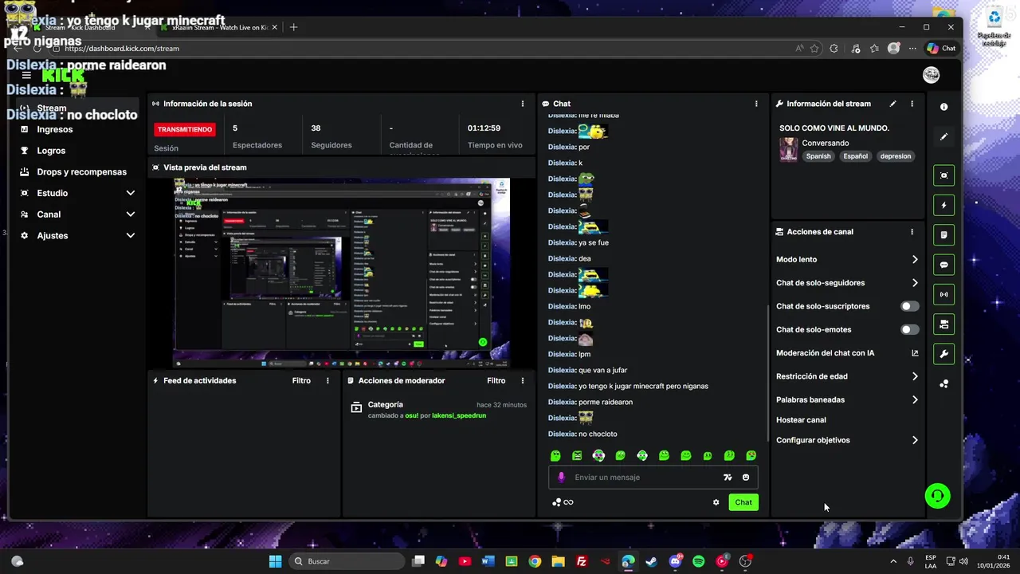Viewport: 1020px width, 574px height.
Task: Click the three-dots icon at sidebar bottom
Action: tap(943, 383)
